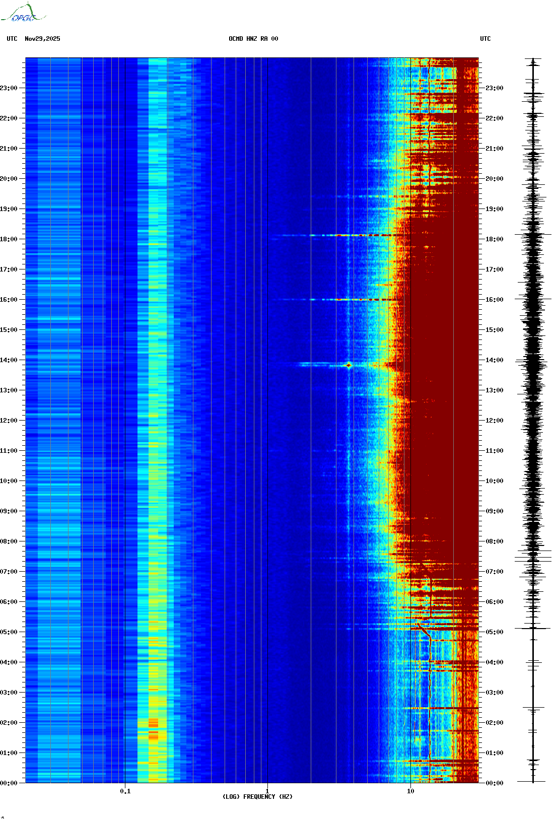Image resolution: width=555 pixels, height=823 pixels.
Task: Click '21:00' on the left time axis
Action: tap(9, 149)
